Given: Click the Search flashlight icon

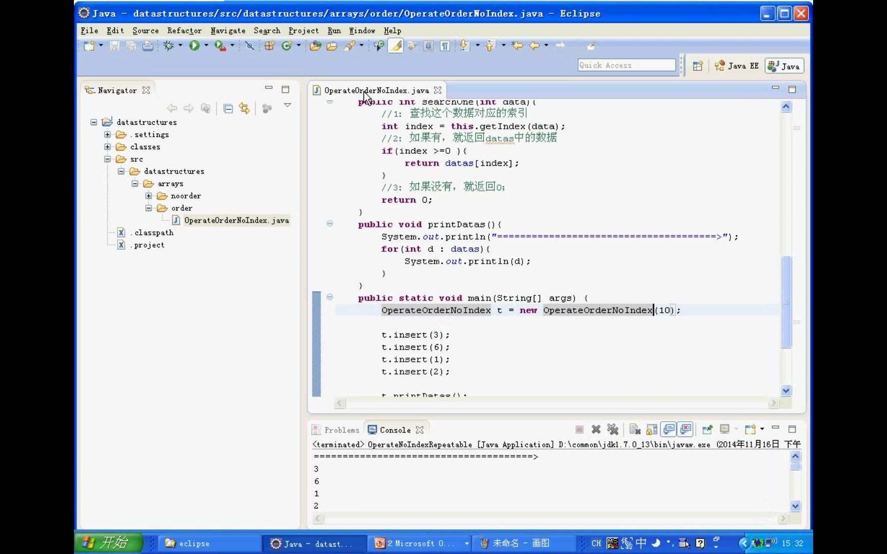Looking at the screenshot, I should [350, 46].
